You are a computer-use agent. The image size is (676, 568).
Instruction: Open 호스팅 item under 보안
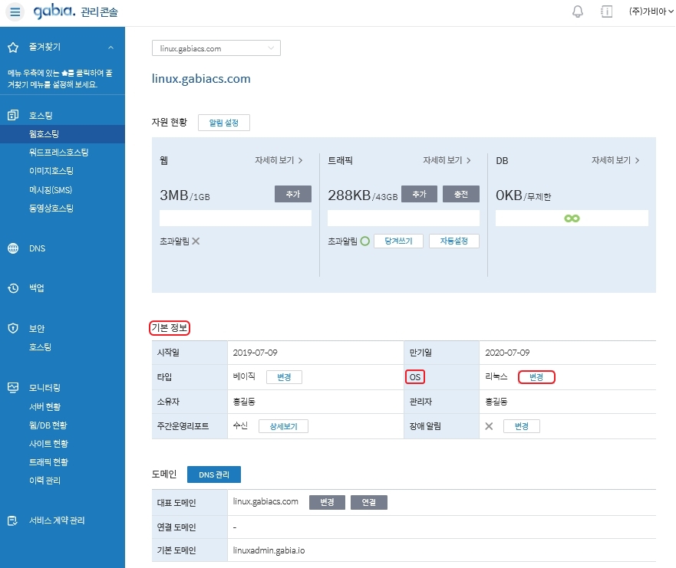coord(40,347)
